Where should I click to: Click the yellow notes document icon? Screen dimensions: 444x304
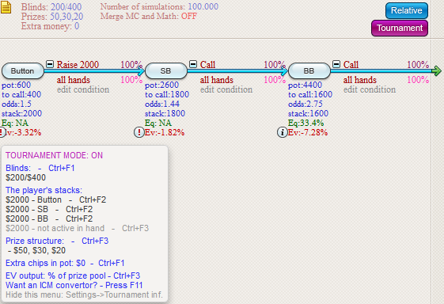pyautogui.click(x=6, y=7)
